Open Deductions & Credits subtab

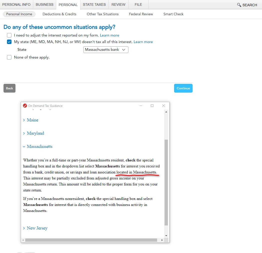click(x=59, y=14)
